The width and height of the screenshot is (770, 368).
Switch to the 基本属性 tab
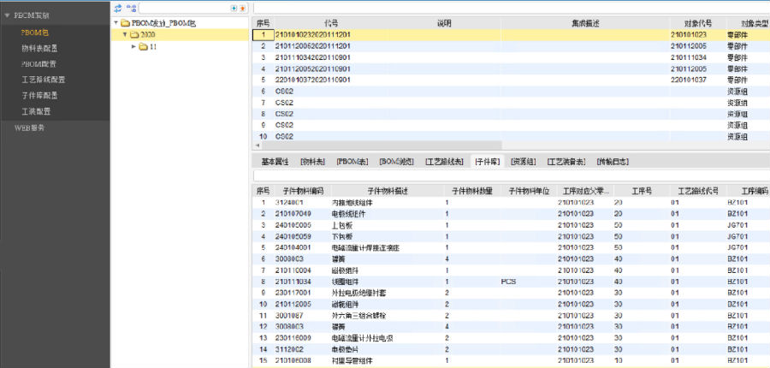click(x=274, y=161)
